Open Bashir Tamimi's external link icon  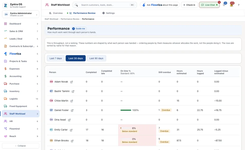pyautogui.click(x=73, y=91)
